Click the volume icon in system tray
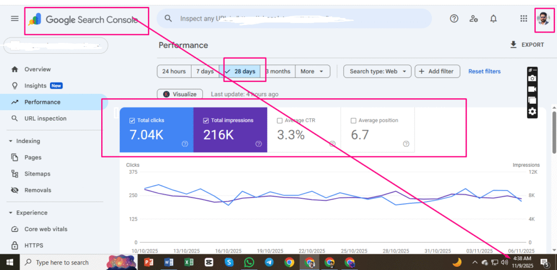The height and width of the screenshot is (270, 557). tap(504, 262)
